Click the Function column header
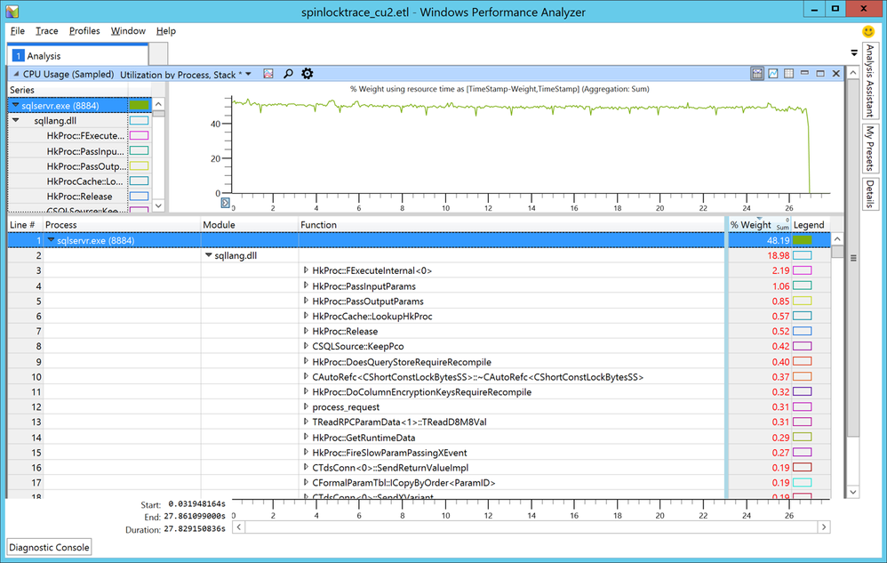887x563 pixels. tap(511, 225)
